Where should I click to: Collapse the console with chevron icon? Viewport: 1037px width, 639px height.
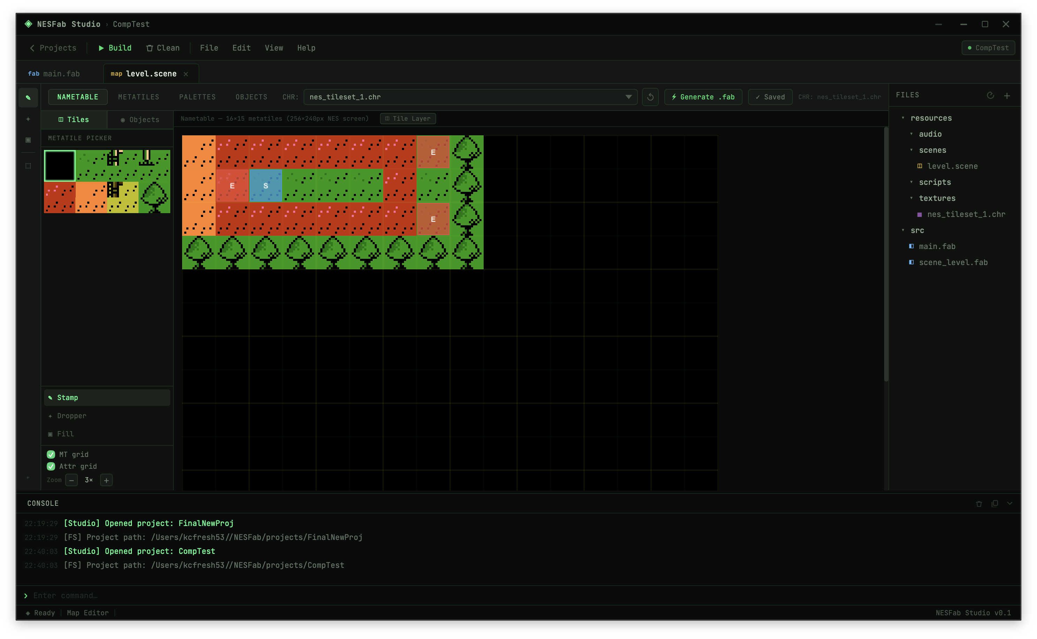[x=1009, y=503]
